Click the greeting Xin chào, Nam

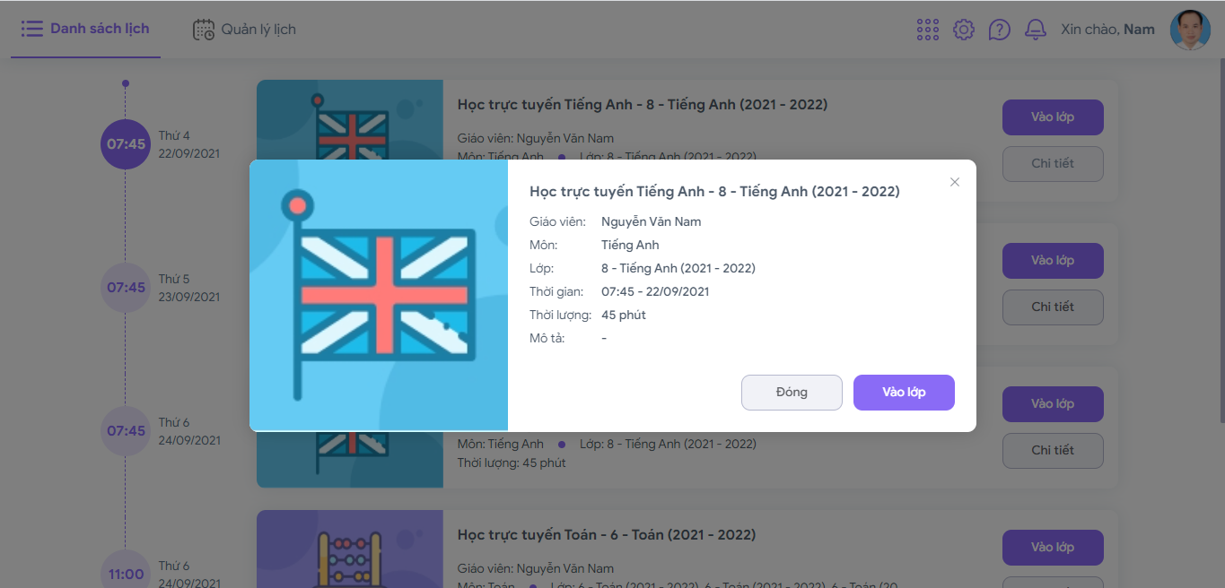point(1107,30)
